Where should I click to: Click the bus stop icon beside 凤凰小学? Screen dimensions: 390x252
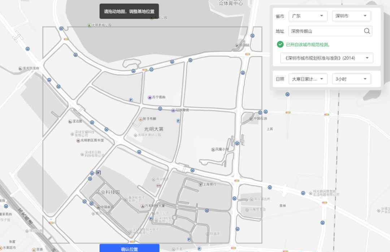[237, 143]
